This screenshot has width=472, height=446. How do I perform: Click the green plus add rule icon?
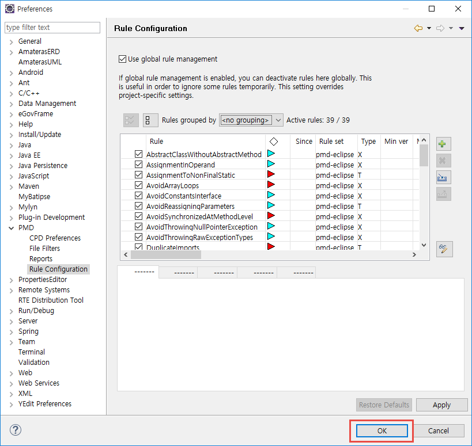444,144
